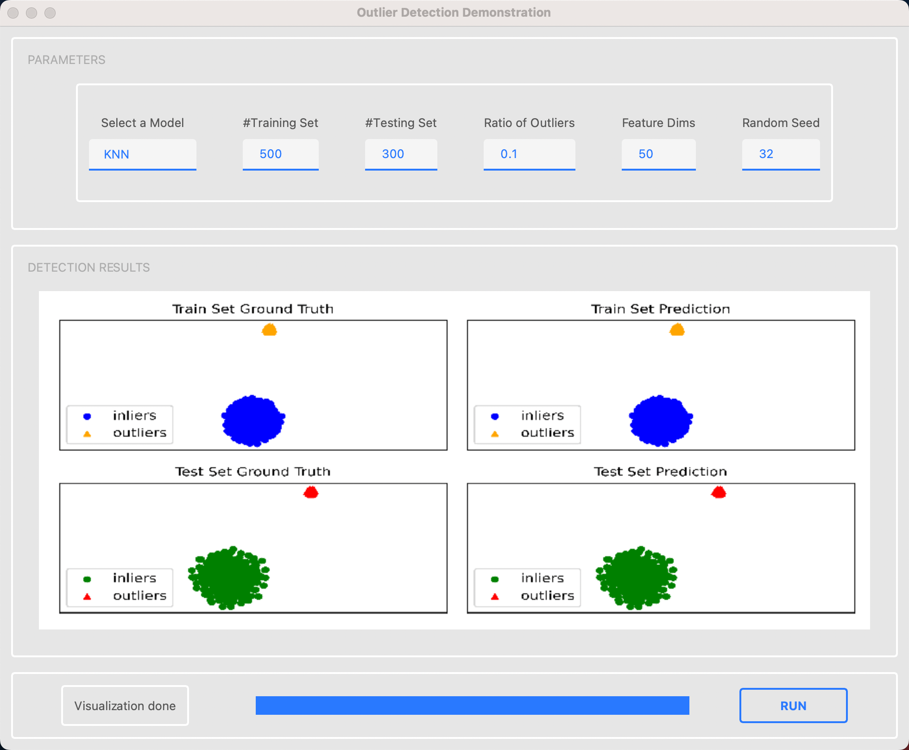Click the Random Seed field showing 32
The height and width of the screenshot is (750, 909).
tap(781, 154)
